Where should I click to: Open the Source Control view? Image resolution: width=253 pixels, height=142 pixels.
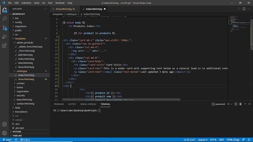[4, 28]
